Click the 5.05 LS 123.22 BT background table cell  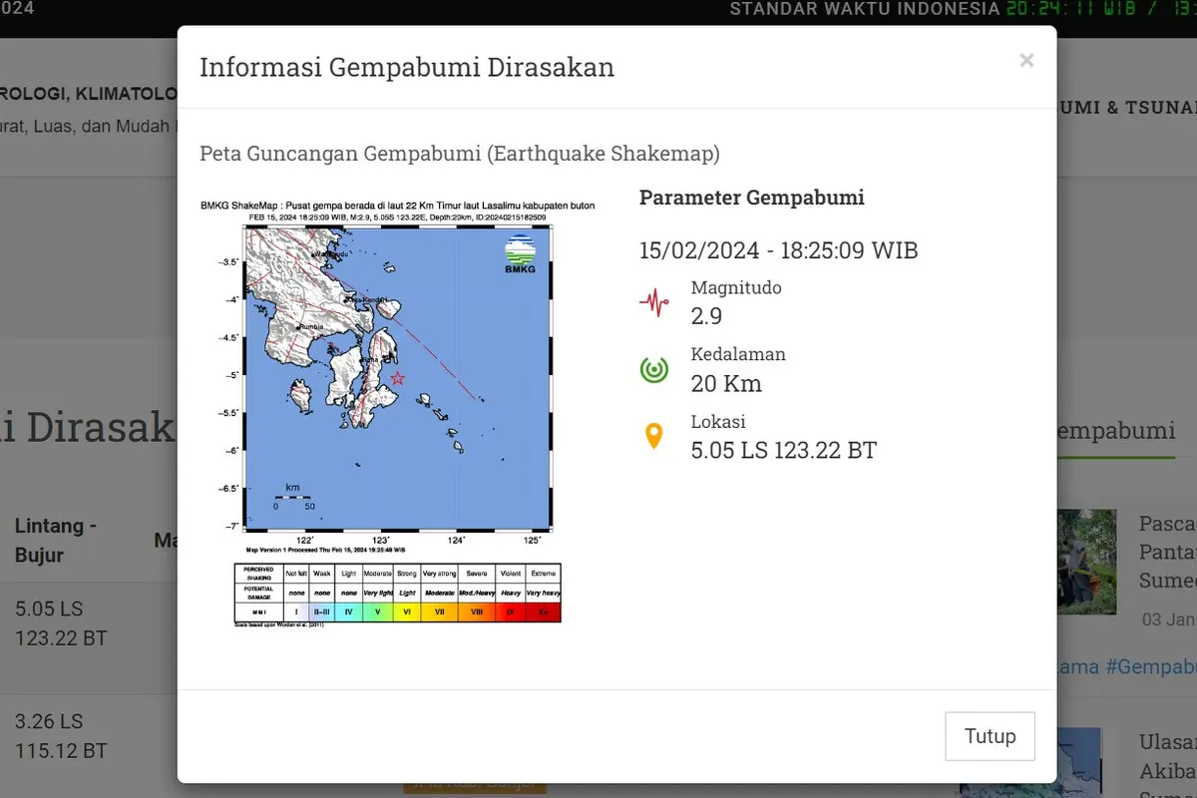coord(62,623)
